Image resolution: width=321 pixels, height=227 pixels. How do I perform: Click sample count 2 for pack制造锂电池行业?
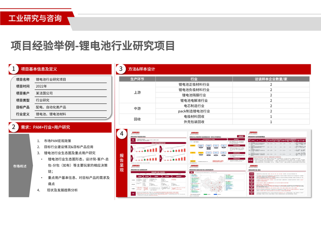pos(271,111)
